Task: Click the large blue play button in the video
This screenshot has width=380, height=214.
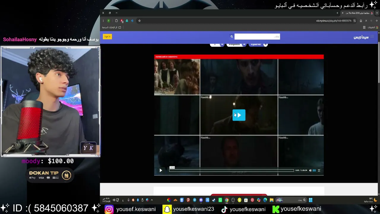Action: pyautogui.click(x=239, y=115)
